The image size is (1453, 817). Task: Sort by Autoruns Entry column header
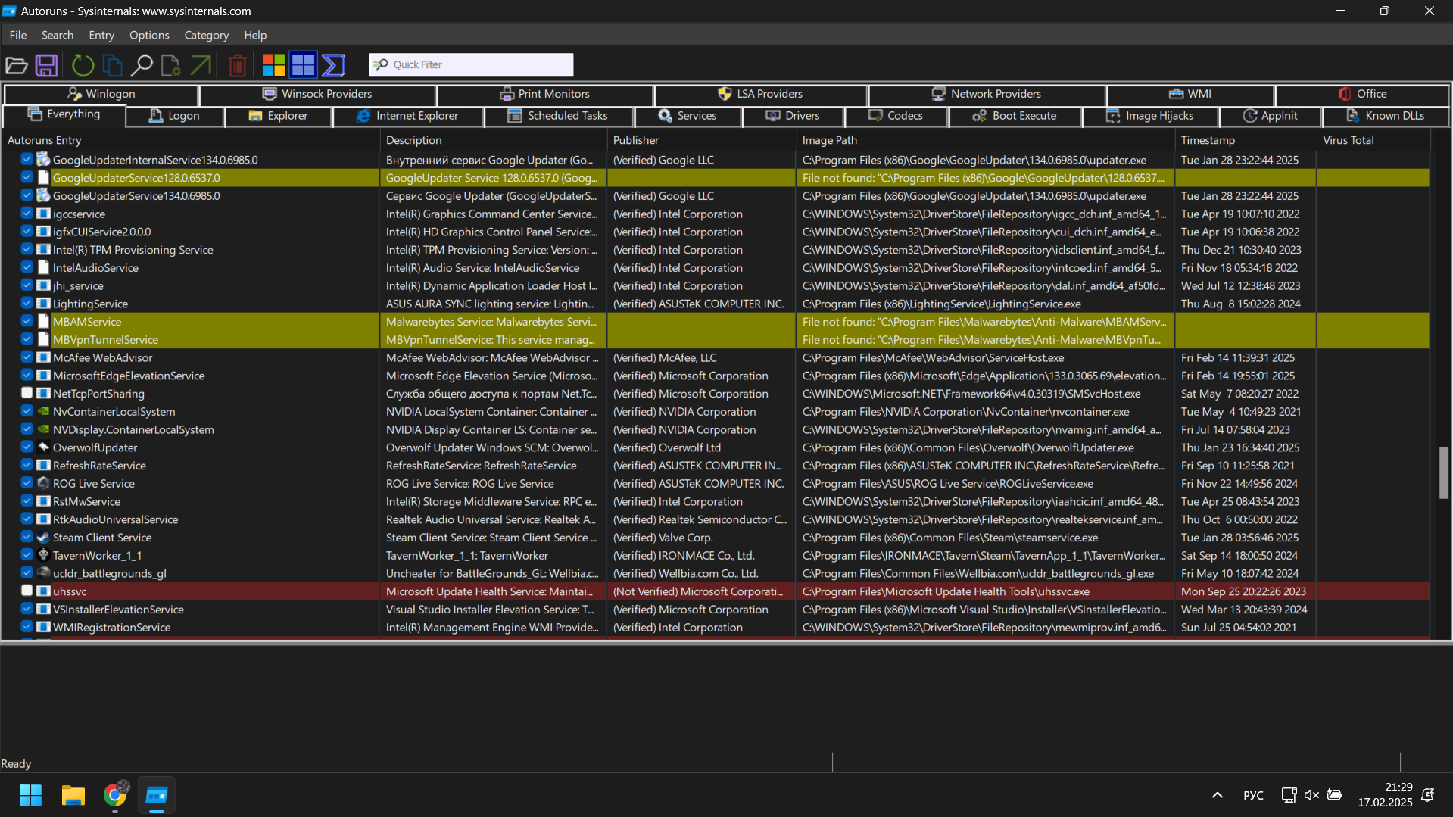pos(190,140)
